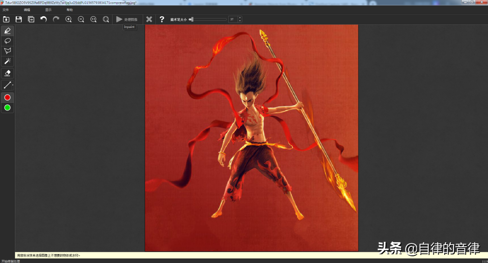Open the 编辑 menu
The height and width of the screenshot is (263, 488).
coord(27,10)
